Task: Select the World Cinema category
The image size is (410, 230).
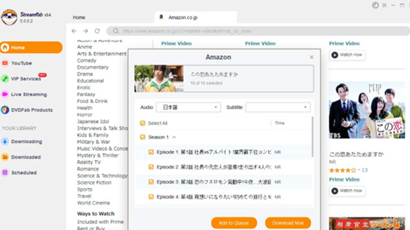Action: click(x=93, y=203)
